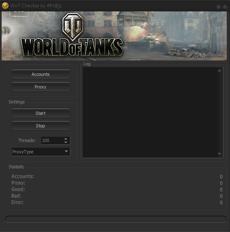Click the Good count value 0

pyautogui.click(x=221, y=190)
